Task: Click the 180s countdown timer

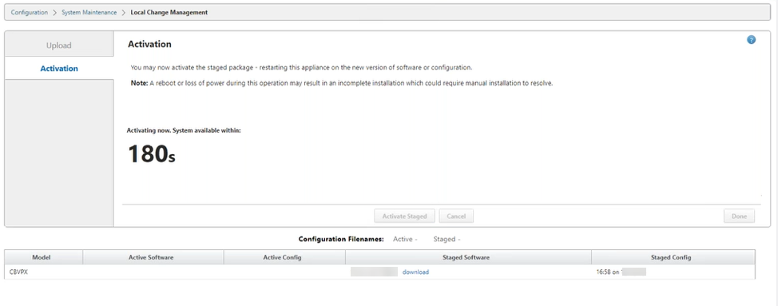Action: 151,153
